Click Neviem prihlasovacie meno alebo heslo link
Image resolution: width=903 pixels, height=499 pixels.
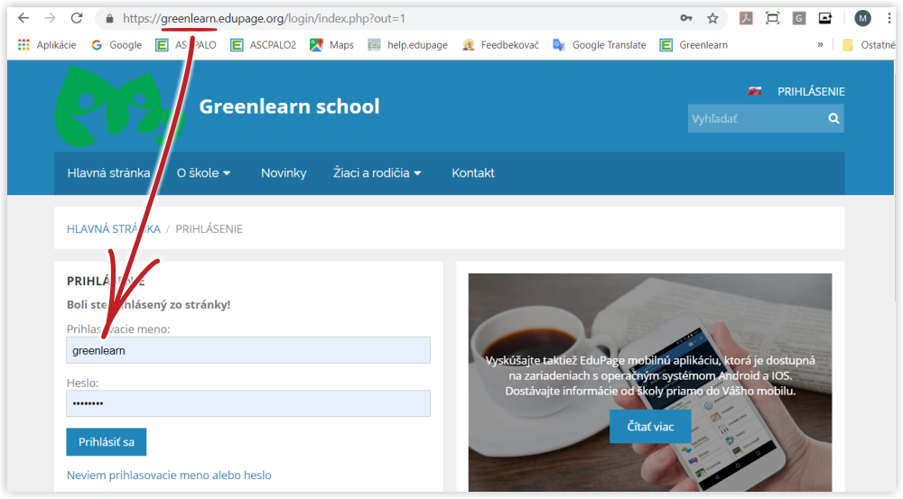point(169,476)
